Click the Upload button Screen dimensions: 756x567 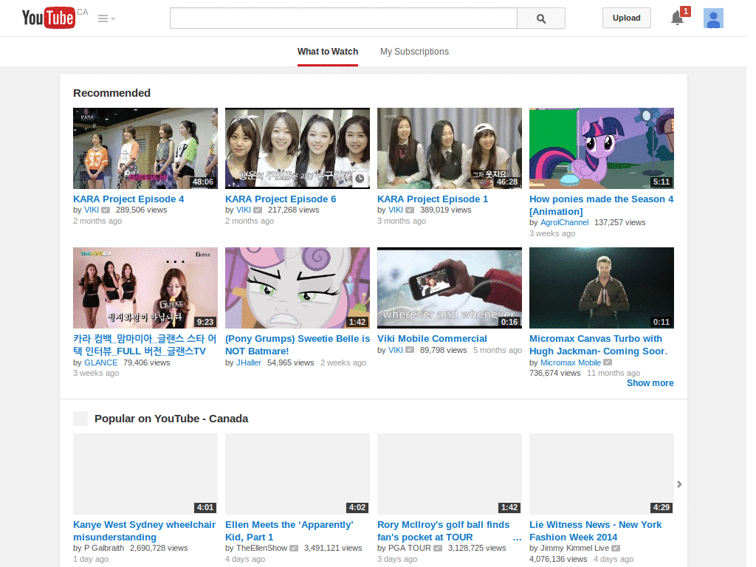coord(626,18)
